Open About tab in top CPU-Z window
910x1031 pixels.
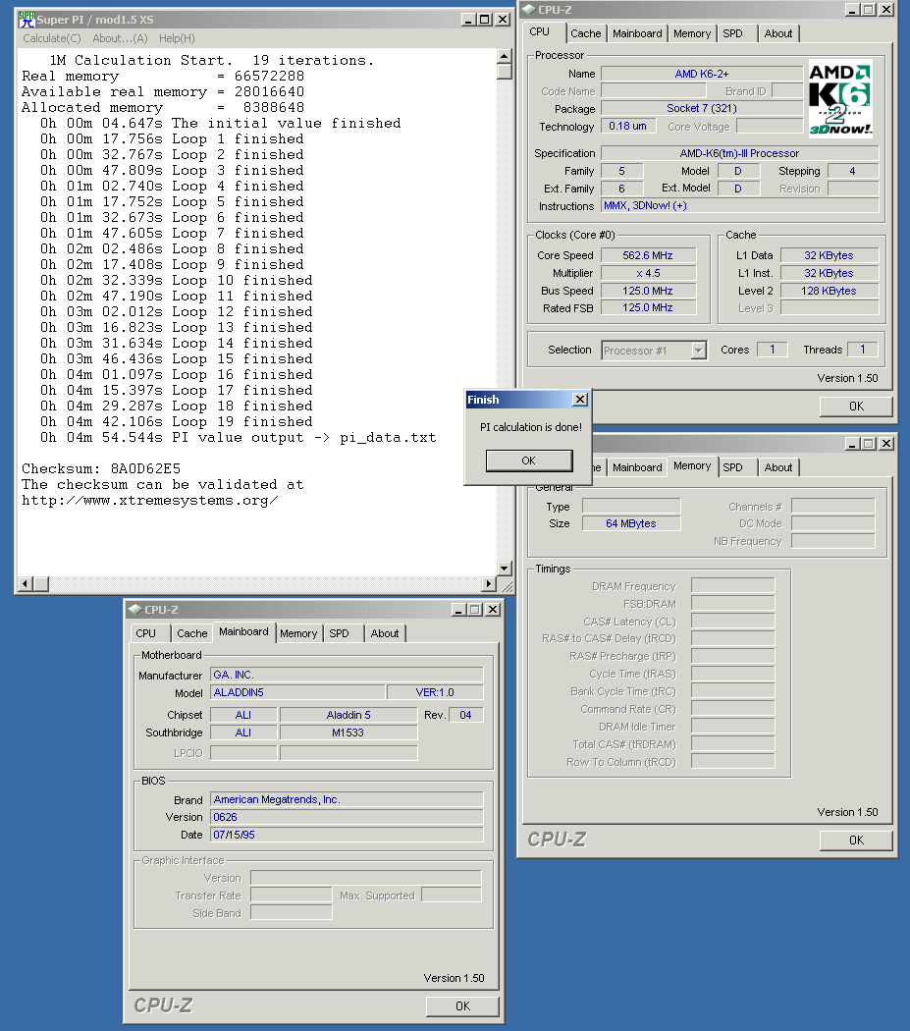tap(777, 33)
